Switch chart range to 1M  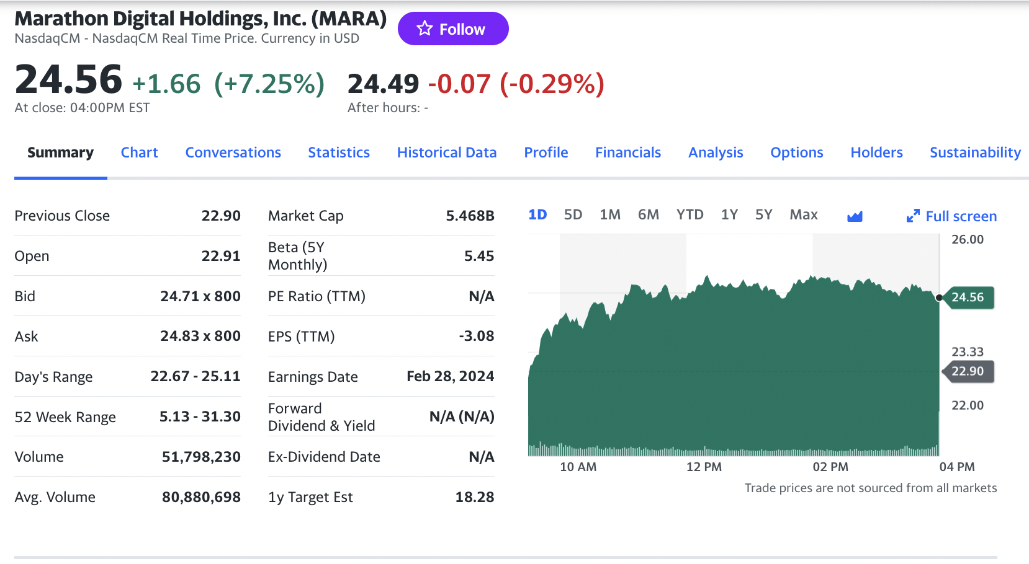610,214
